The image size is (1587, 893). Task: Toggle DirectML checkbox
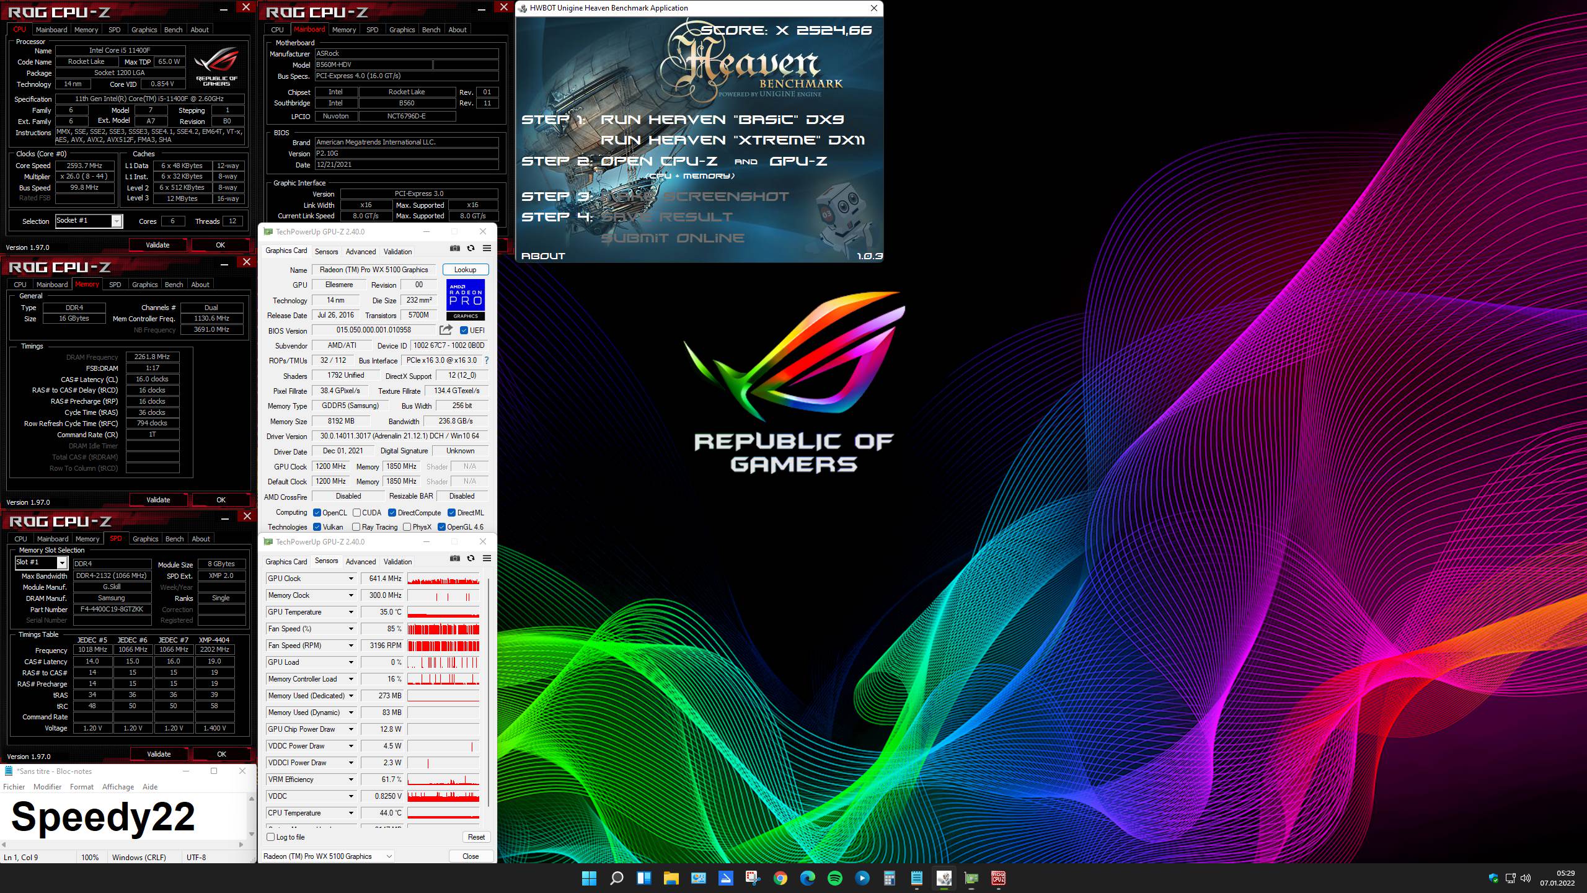(x=451, y=512)
